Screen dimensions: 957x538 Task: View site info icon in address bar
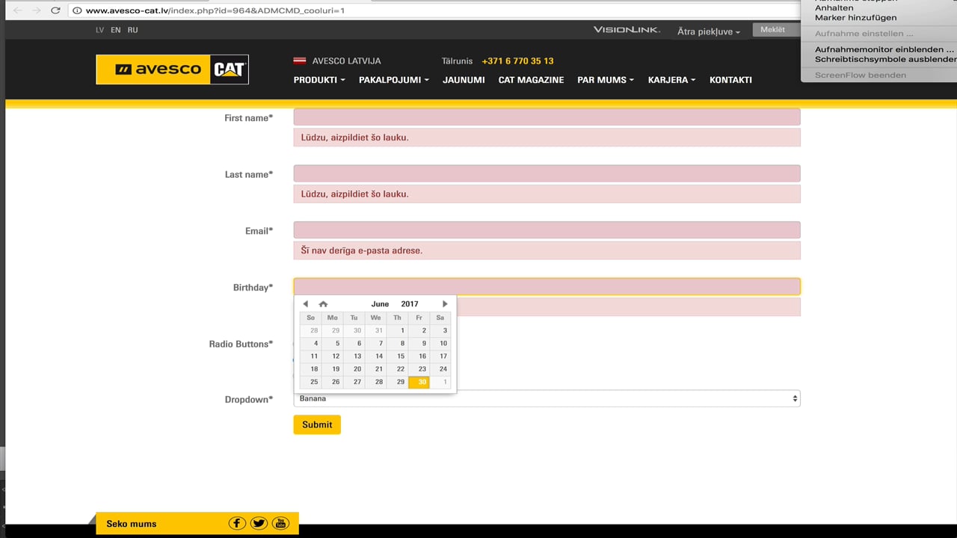click(x=77, y=10)
